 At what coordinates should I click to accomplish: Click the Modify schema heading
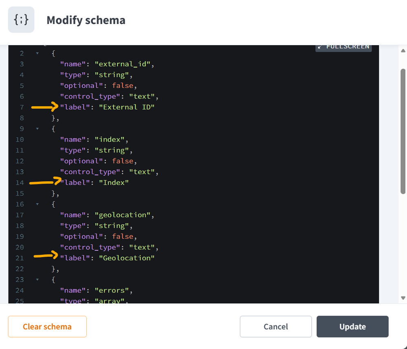[86, 20]
